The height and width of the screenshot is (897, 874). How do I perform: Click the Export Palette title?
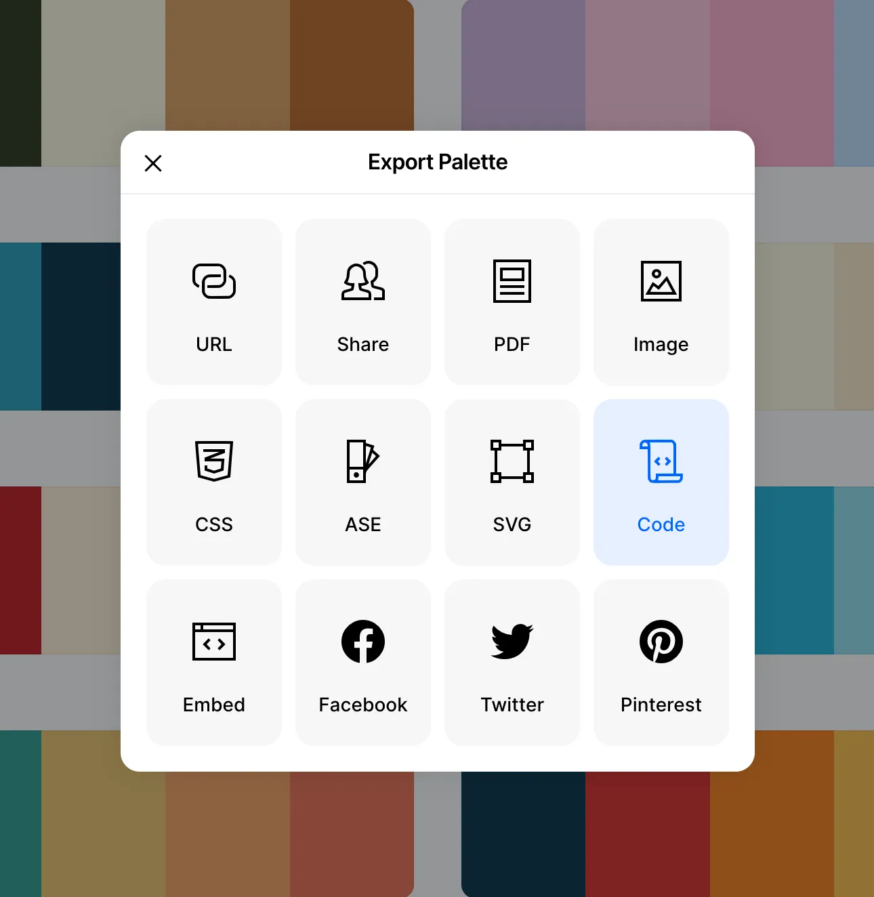coord(437,162)
